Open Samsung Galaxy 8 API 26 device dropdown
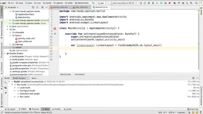This screenshot has width=203, height=114. click(123, 3)
